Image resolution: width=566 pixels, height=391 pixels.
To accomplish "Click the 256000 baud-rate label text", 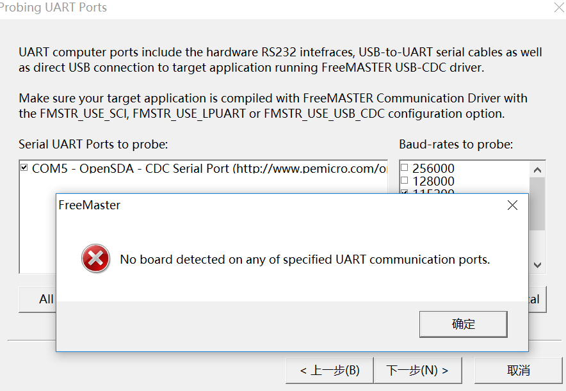I will tap(433, 169).
